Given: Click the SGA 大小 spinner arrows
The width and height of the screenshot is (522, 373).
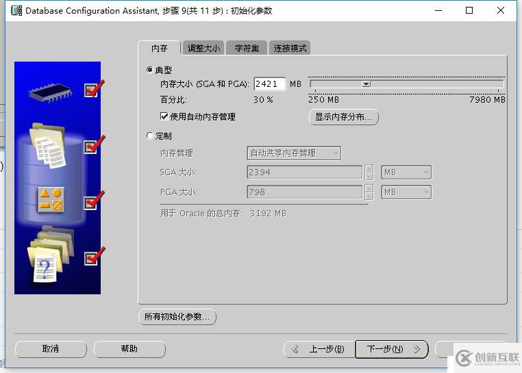Looking at the screenshot, I should coord(369,172).
